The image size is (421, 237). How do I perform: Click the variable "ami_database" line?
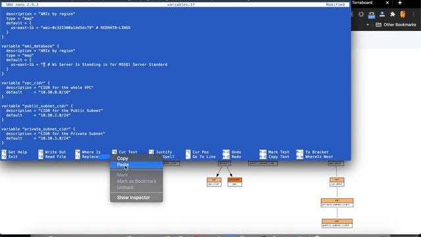(x=30, y=46)
